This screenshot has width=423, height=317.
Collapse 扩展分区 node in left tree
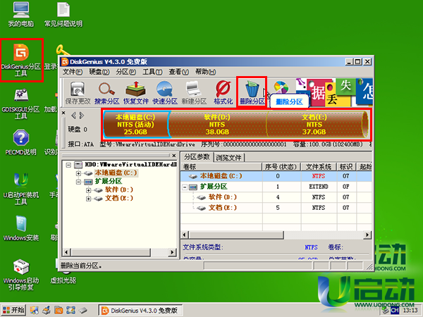(x=78, y=182)
